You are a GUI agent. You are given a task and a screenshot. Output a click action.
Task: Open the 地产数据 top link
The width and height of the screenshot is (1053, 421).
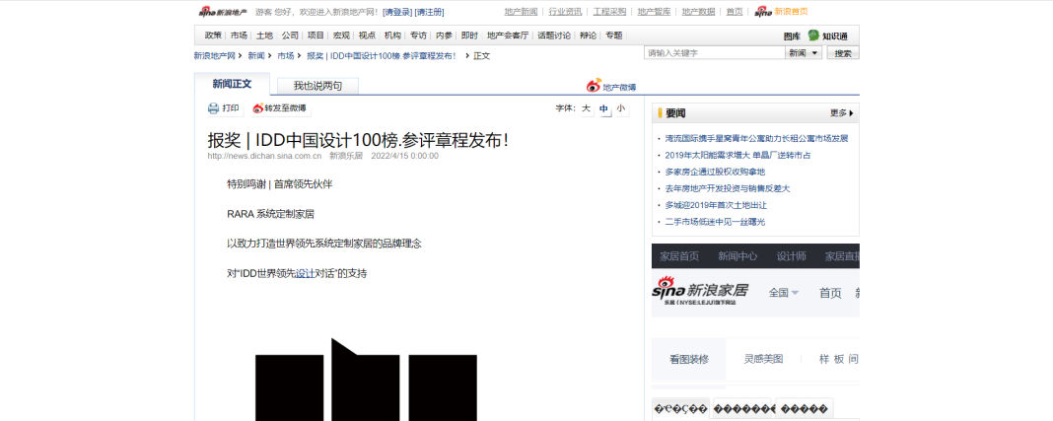tap(698, 12)
